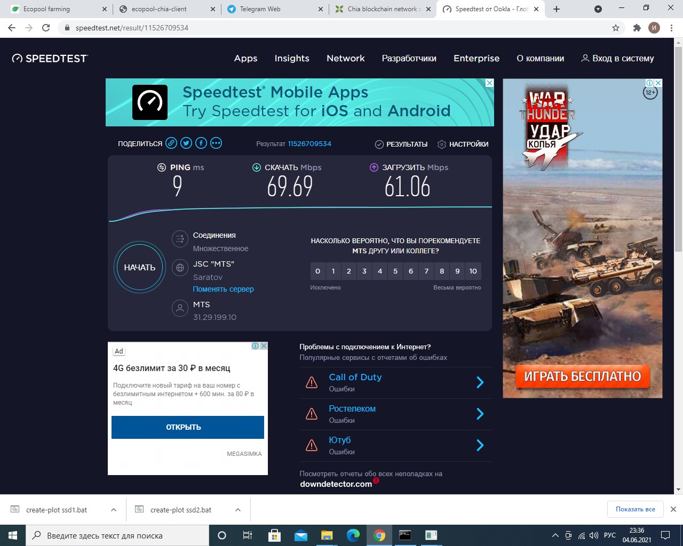Open File Explorer from taskbar
Screen dimensions: 683x546
tap(327, 535)
